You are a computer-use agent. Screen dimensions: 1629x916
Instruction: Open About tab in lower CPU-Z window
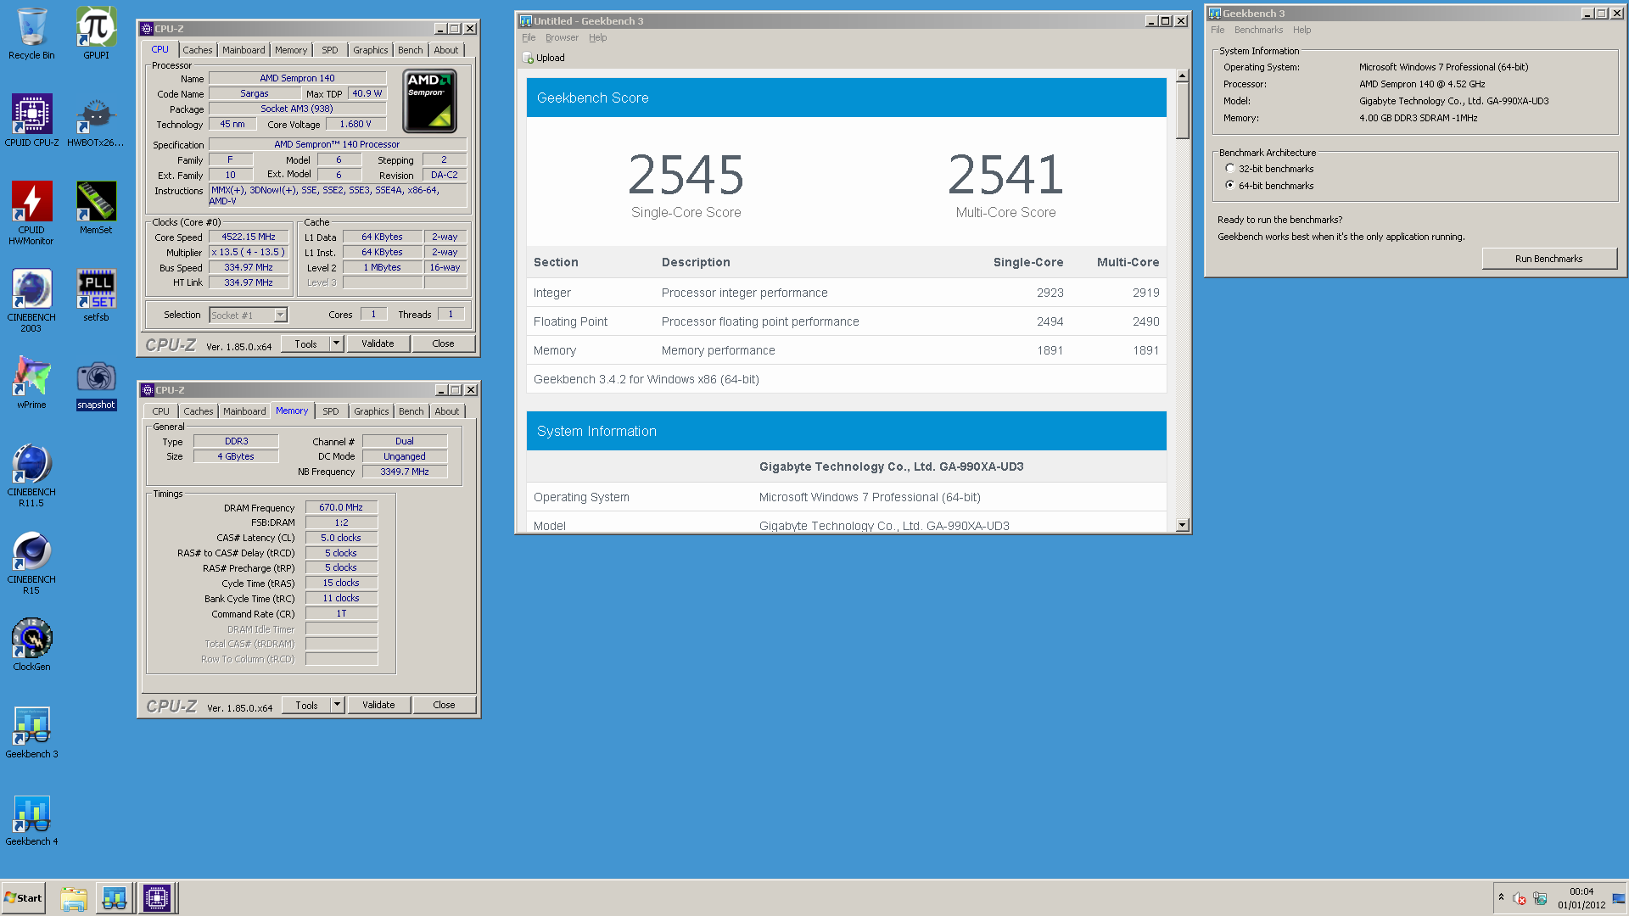click(x=447, y=411)
